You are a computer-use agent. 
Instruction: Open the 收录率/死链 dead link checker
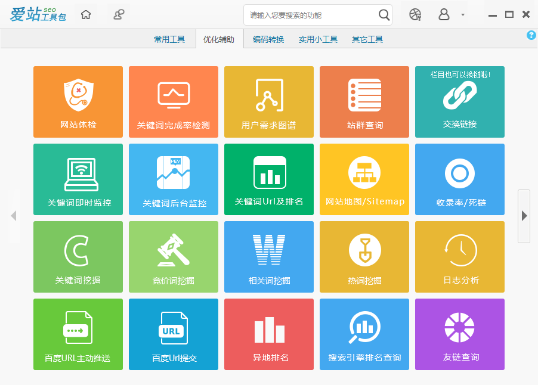tap(459, 179)
